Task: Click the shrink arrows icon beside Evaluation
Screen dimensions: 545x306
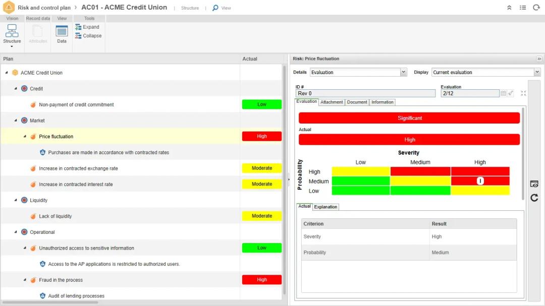Action: tap(523, 93)
